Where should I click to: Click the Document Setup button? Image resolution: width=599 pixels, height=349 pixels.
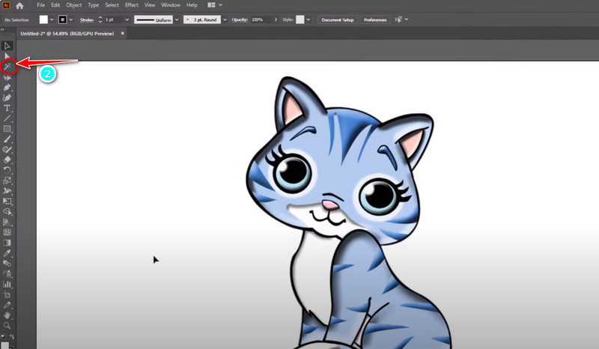(x=338, y=19)
